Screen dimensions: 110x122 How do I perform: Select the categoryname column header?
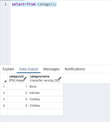point(46,78)
